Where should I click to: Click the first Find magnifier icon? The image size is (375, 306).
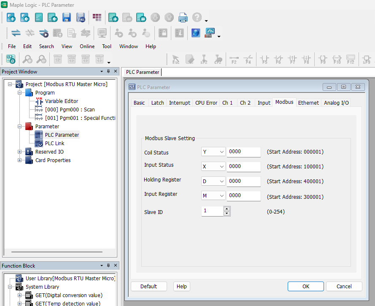point(27,59)
